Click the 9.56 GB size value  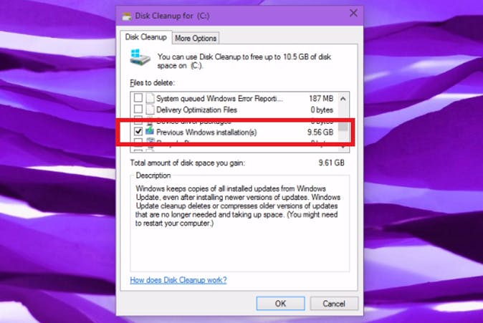coord(320,132)
